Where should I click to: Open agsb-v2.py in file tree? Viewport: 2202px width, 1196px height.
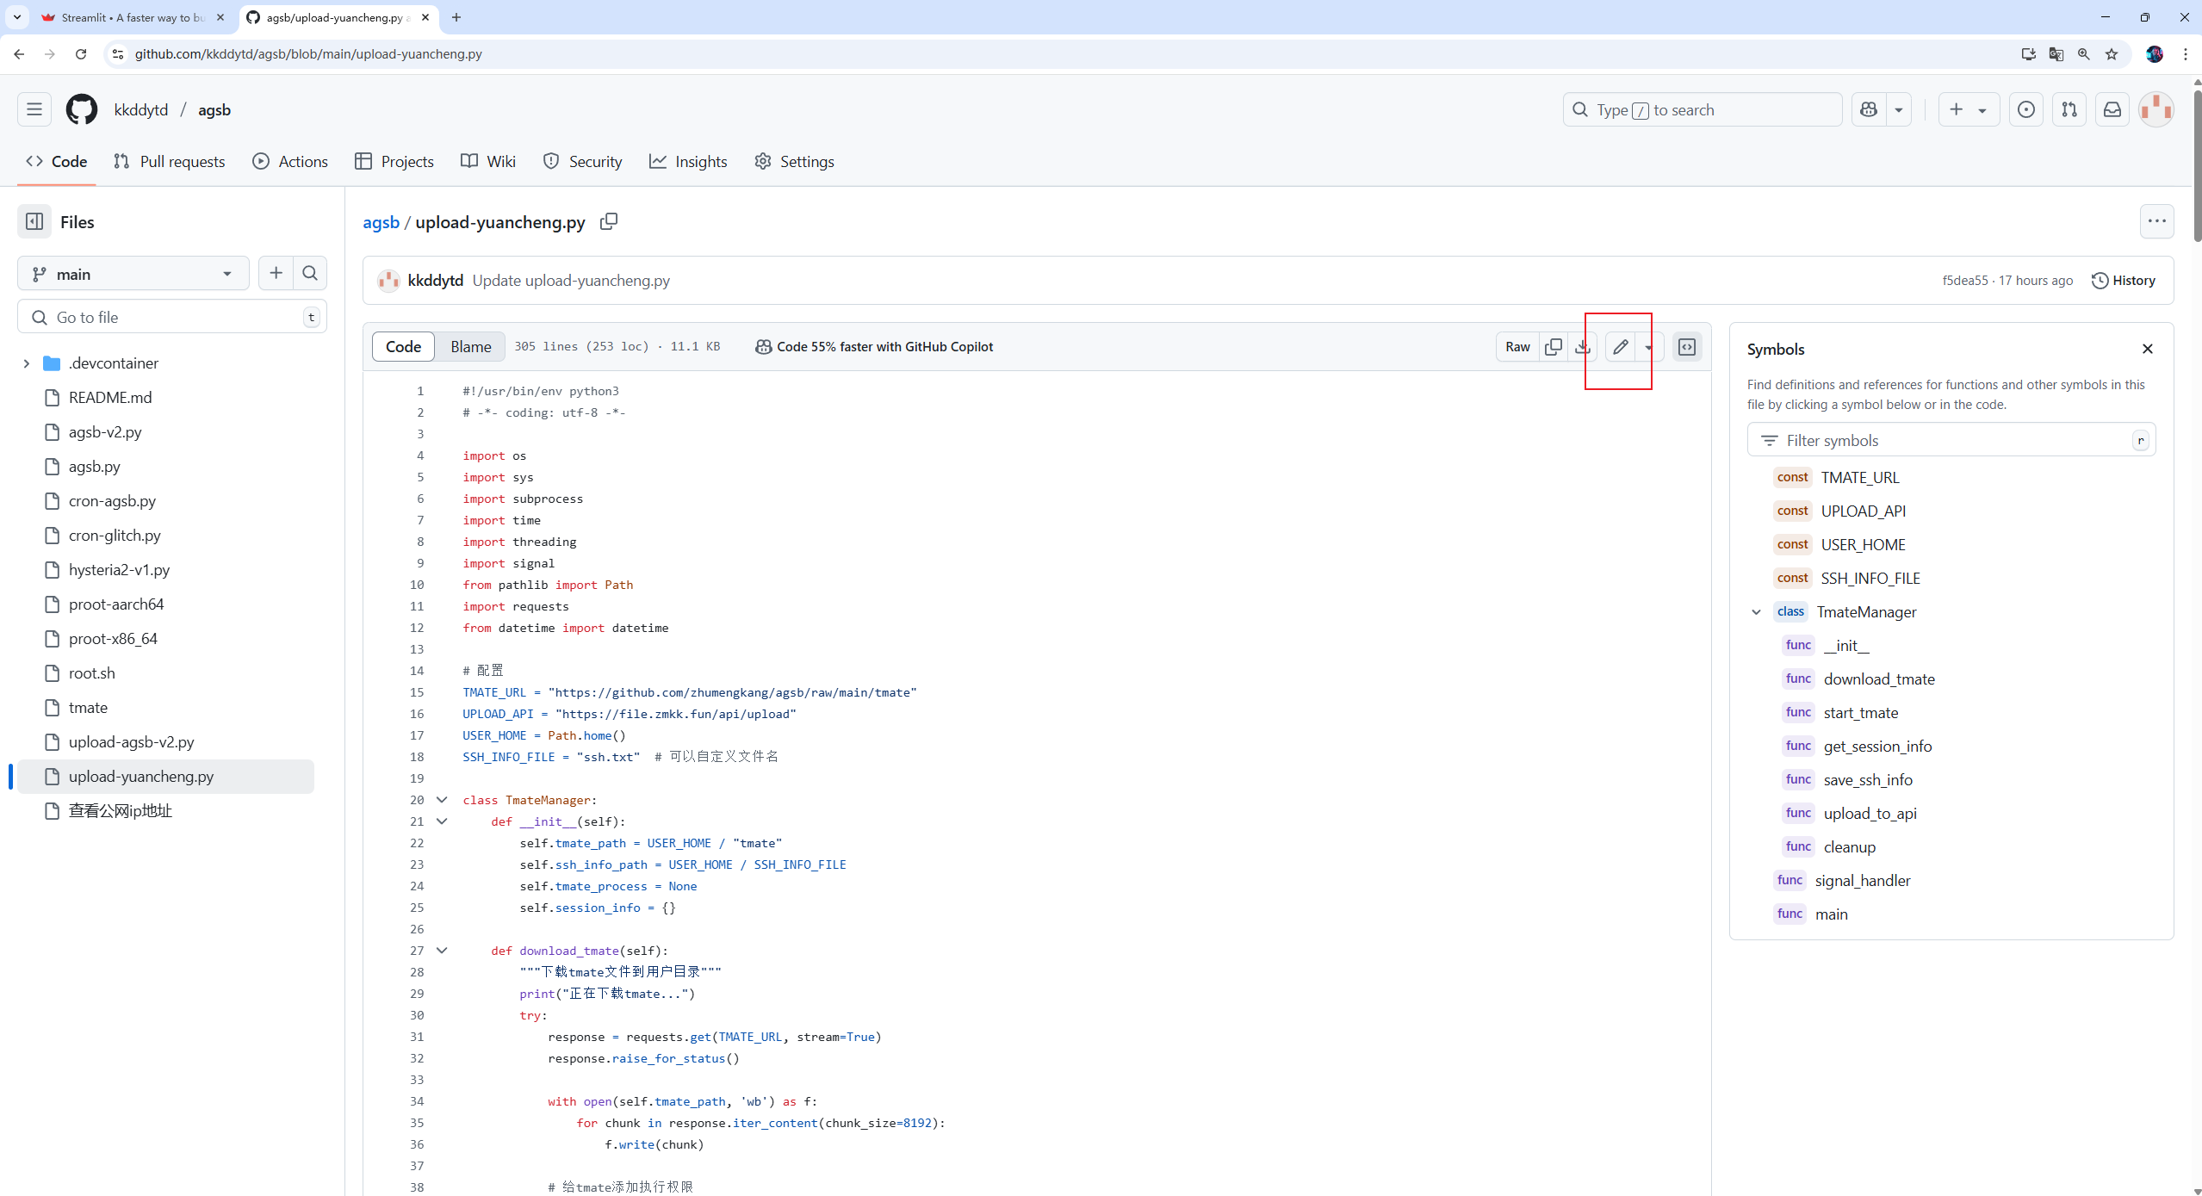[105, 432]
